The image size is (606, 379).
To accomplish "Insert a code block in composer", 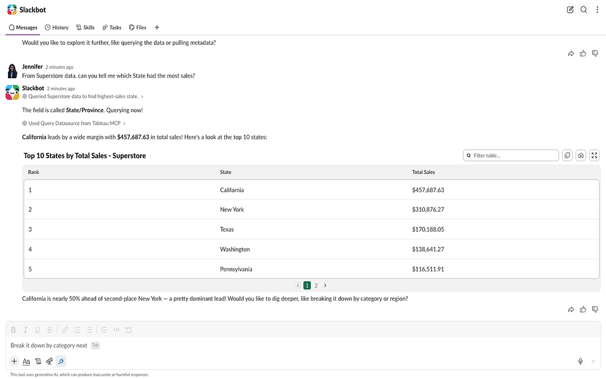I will [x=128, y=329].
